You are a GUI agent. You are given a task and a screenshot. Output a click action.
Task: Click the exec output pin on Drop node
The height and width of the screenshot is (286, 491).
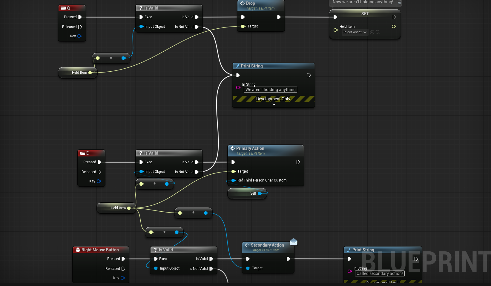(x=279, y=17)
